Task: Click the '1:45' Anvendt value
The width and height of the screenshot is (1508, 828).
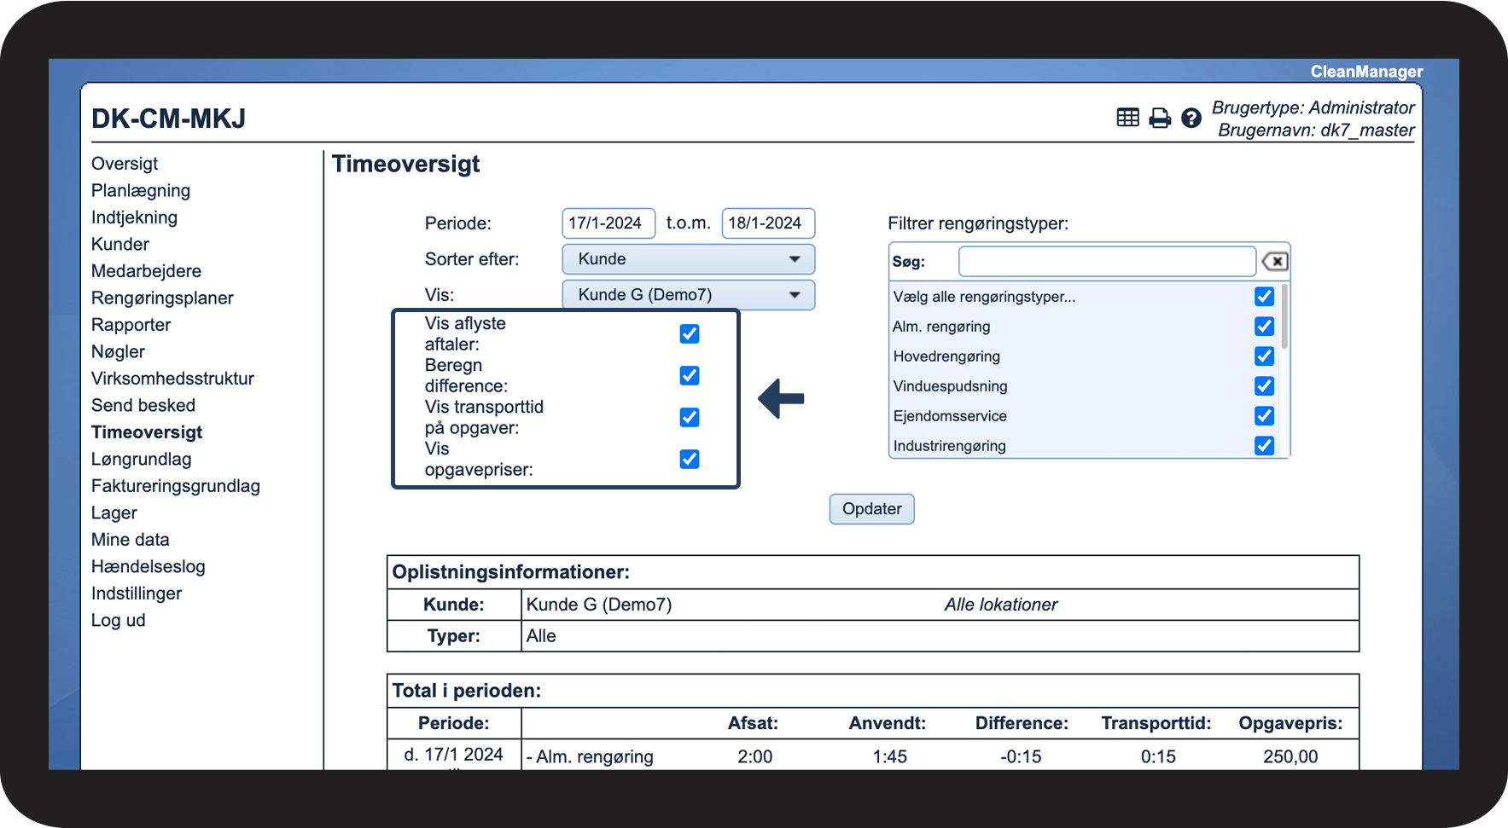Action: [x=889, y=756]
